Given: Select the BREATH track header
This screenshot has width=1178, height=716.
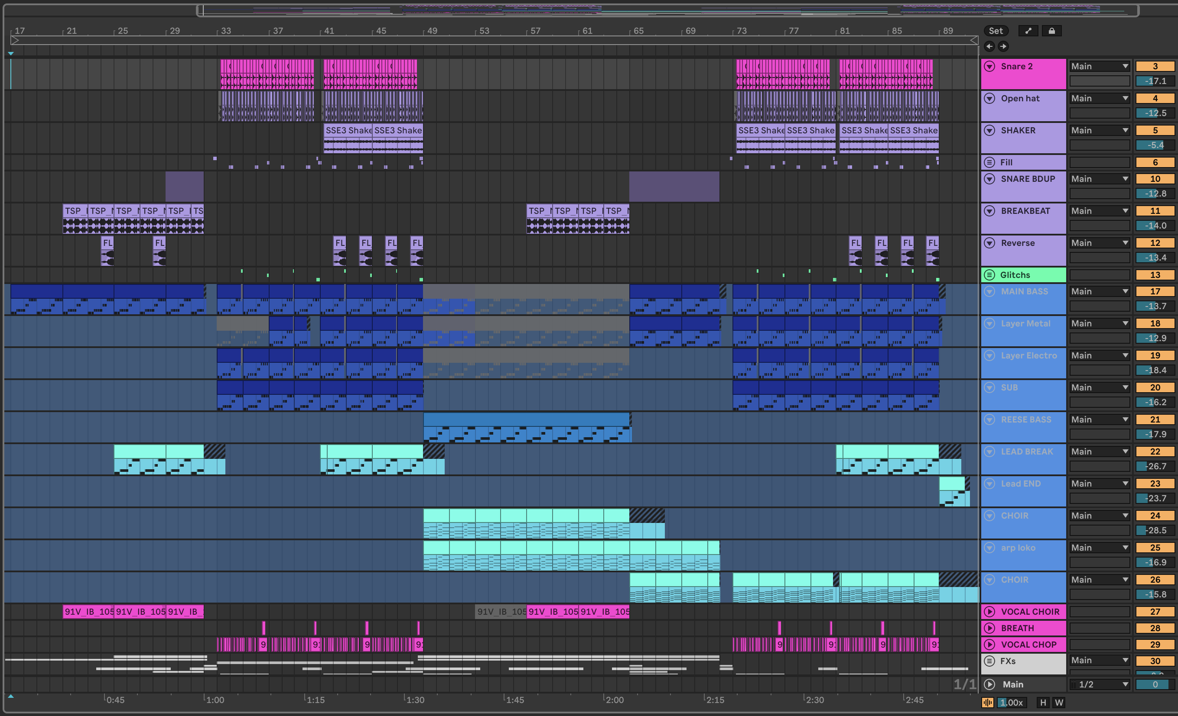Looking at the screenshot, I should coord(1017,628).
